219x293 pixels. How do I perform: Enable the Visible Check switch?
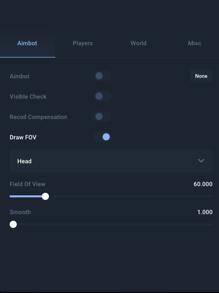click(x=103, y=96)
